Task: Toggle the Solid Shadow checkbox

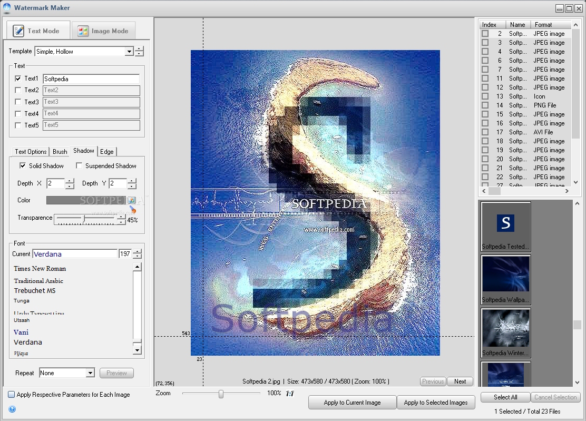Action: [23, 165]
